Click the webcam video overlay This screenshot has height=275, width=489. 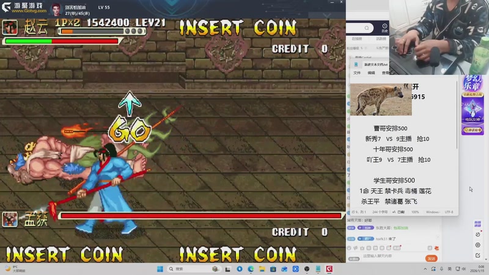click(x=439, y=37)
